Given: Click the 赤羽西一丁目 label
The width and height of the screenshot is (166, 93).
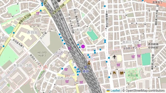Looking at the screenshot, I should tap(63, 78).
